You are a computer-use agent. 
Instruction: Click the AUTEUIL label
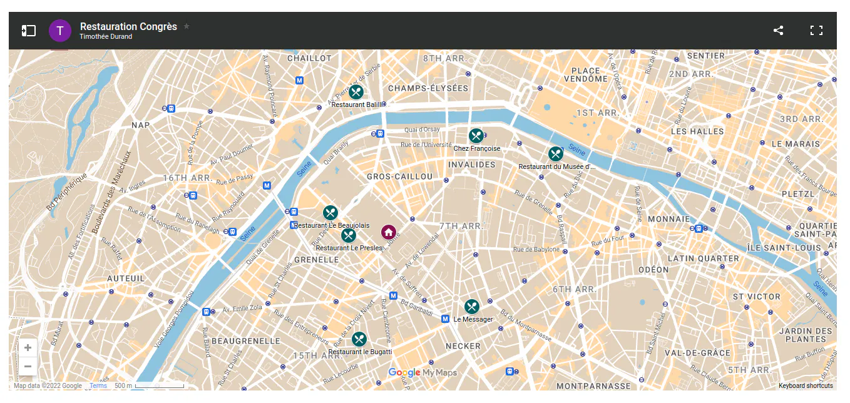tap(126, 278)
